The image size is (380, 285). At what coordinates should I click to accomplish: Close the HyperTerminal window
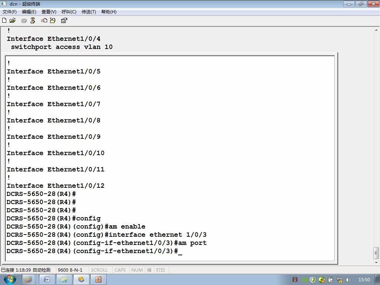pyautogui.click(x=373, y=4)
